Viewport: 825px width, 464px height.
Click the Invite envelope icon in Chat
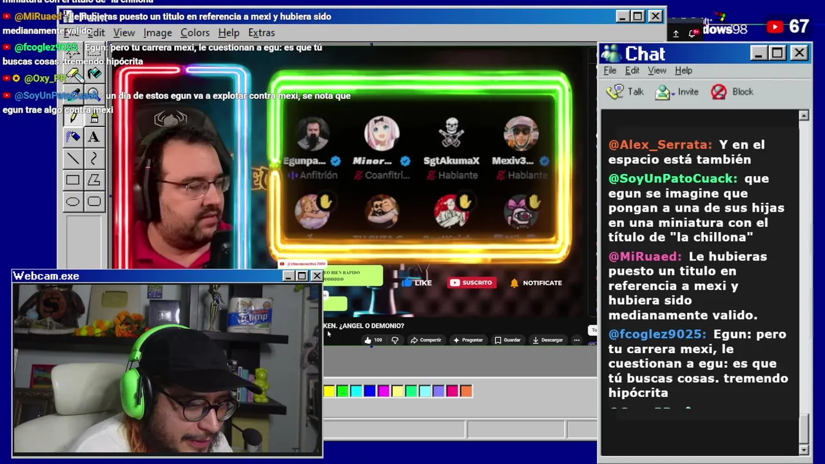(x=663, y=92)
